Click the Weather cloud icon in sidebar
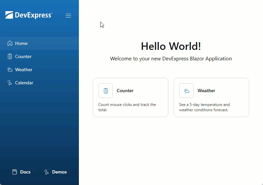Image resolution: width=263 pixels, height=185 pixels. (x=10, y=70)
